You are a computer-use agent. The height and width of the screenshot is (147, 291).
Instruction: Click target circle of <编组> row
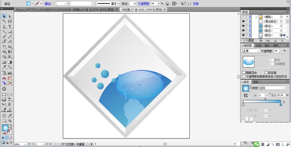(281, 17)
